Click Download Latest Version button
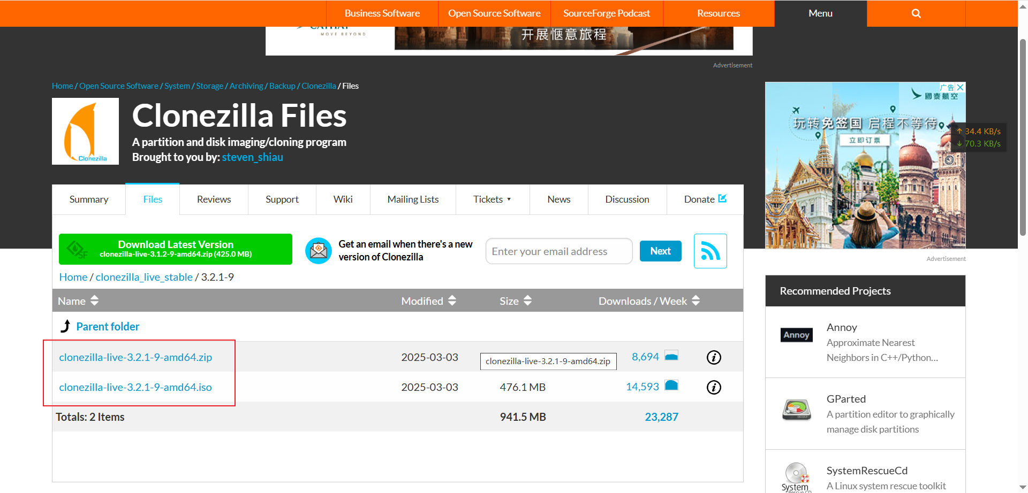 coord(176,249)
